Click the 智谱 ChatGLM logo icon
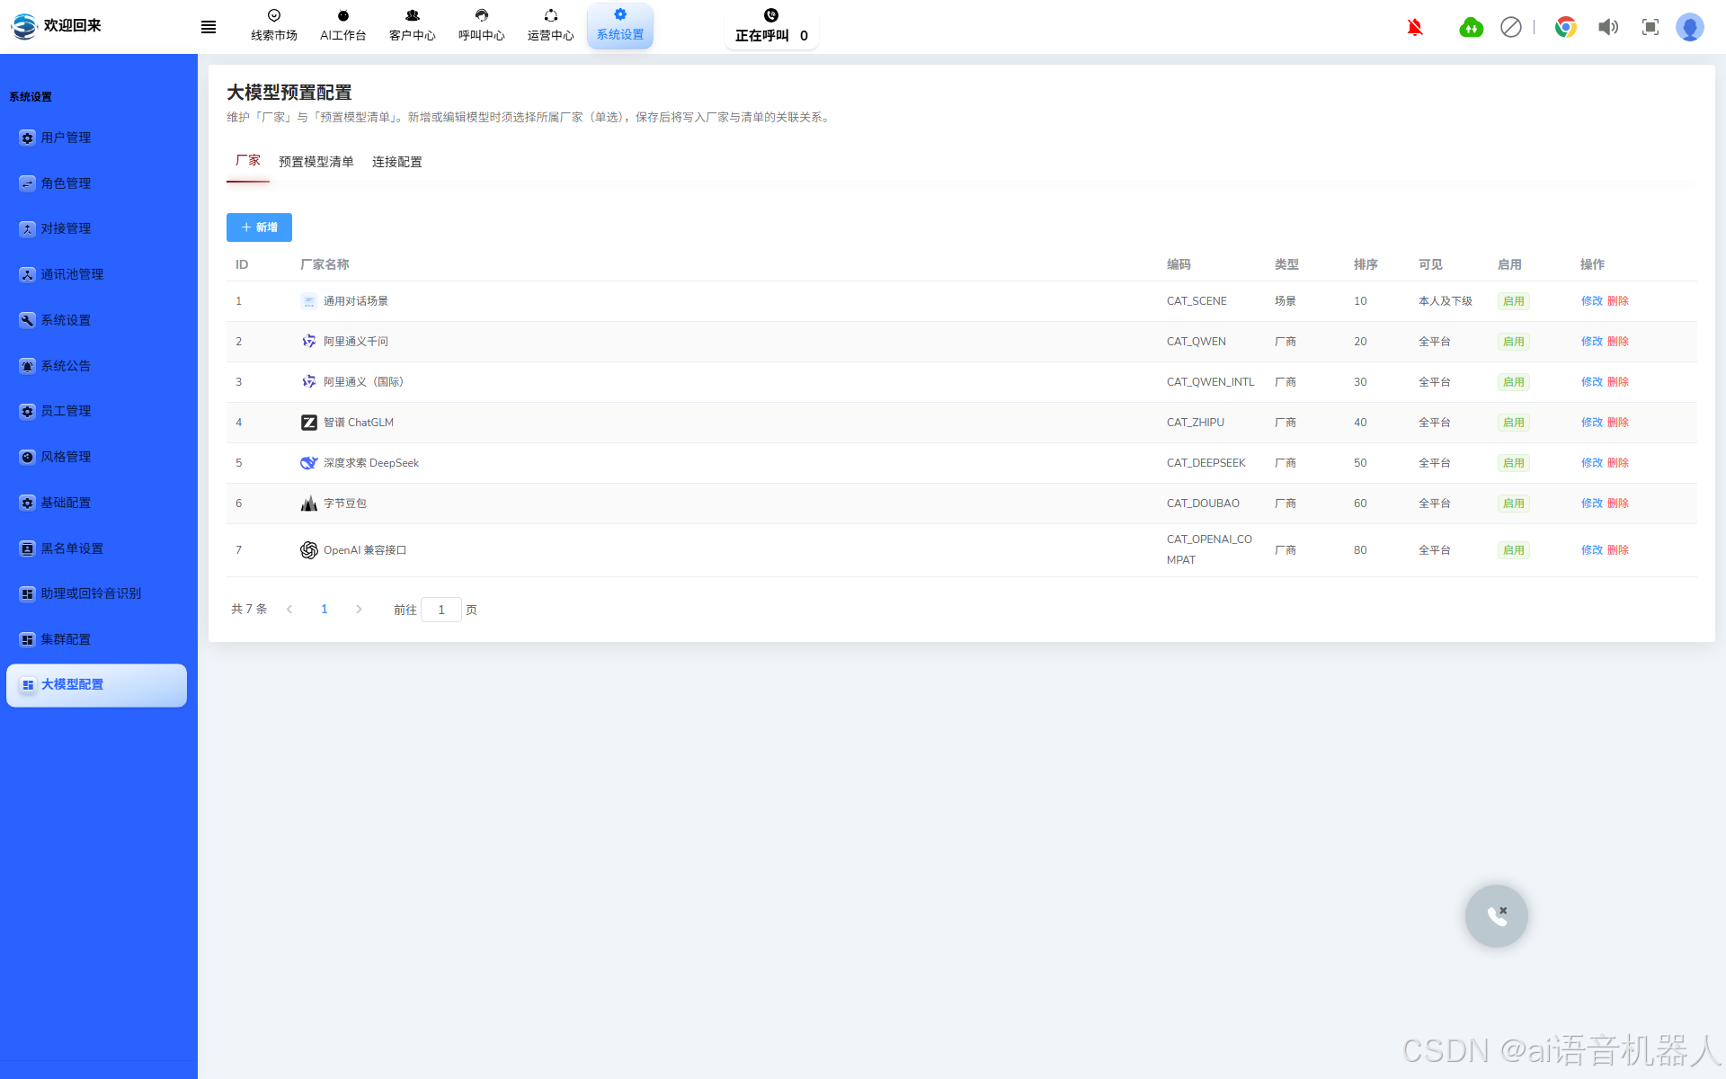The width and height of the screenshot is (1726, 1079). coord(309,423)
